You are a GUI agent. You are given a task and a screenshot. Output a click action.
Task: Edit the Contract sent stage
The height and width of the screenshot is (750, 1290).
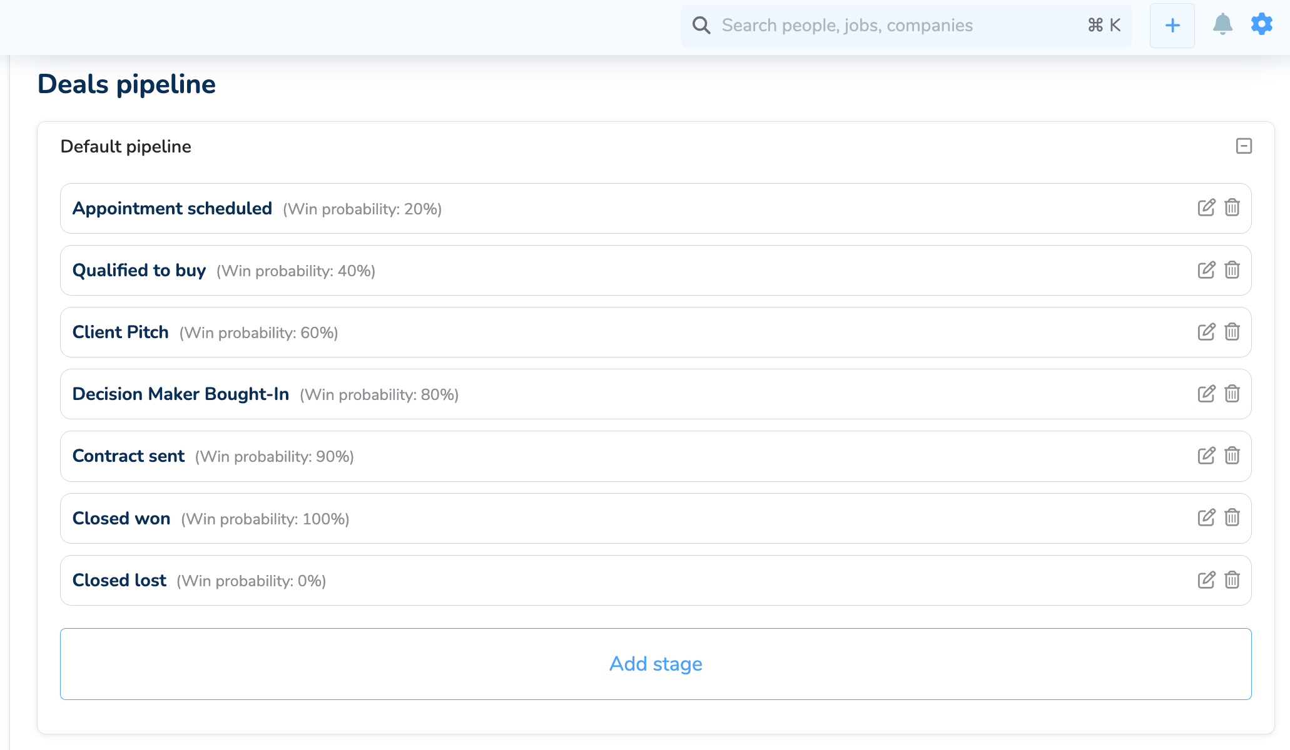(1206, 456)
